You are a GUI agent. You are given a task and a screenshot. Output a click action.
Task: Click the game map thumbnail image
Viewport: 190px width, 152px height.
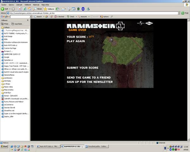pyautogui.click(x=123, y=51)
